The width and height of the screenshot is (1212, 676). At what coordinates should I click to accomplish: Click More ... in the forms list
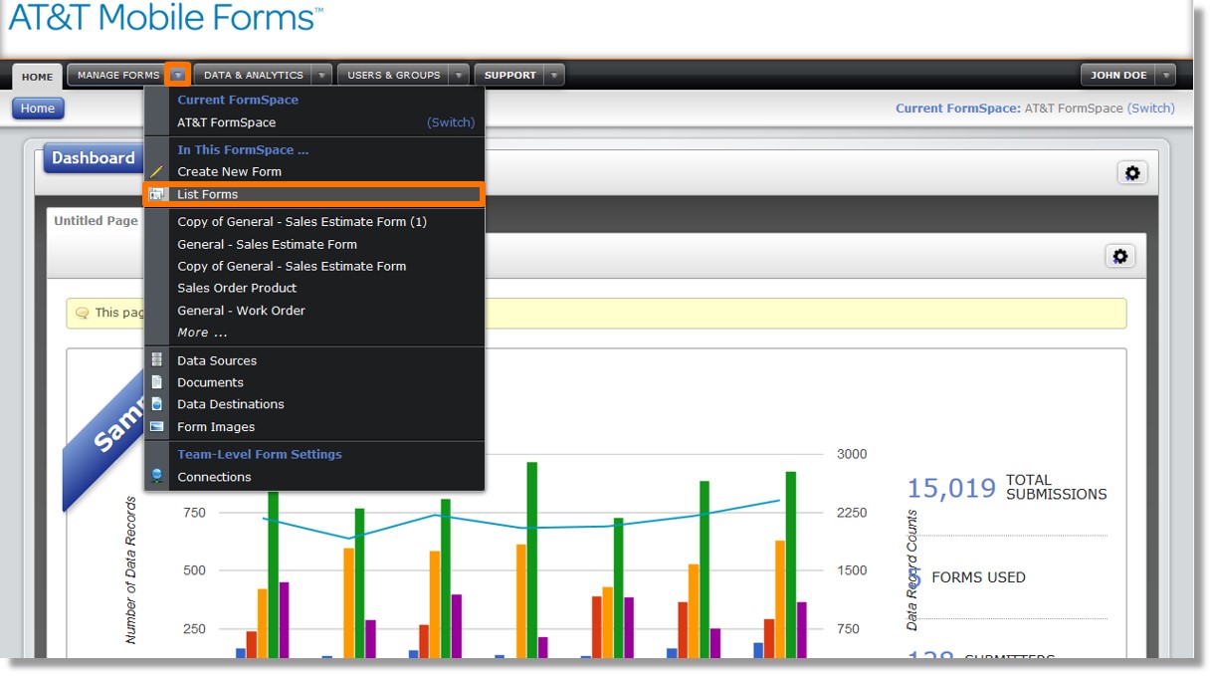[x=203, y=333]
